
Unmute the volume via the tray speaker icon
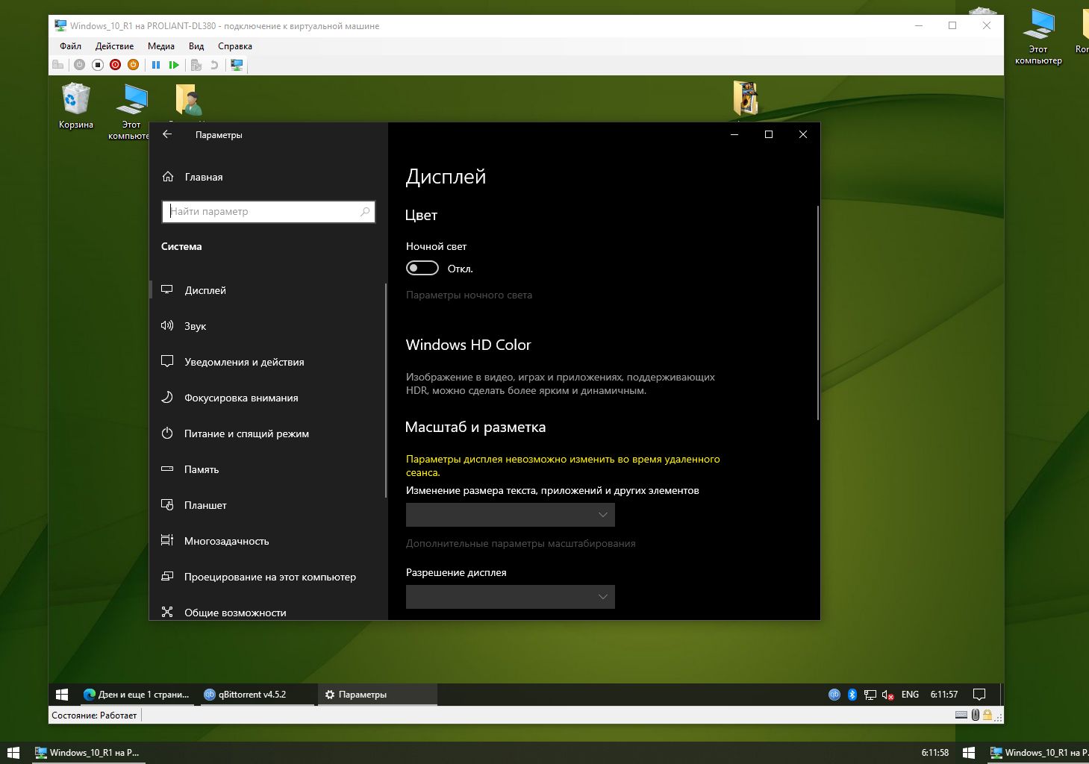(x=886, y=695)
